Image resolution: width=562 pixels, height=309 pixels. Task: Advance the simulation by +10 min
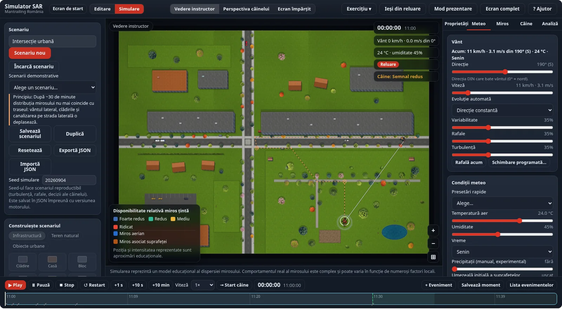pos(161,285)
